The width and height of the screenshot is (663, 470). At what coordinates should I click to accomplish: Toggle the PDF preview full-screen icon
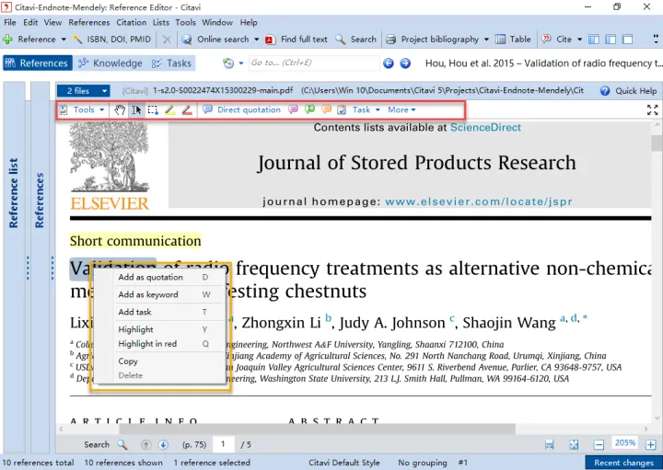653,109
